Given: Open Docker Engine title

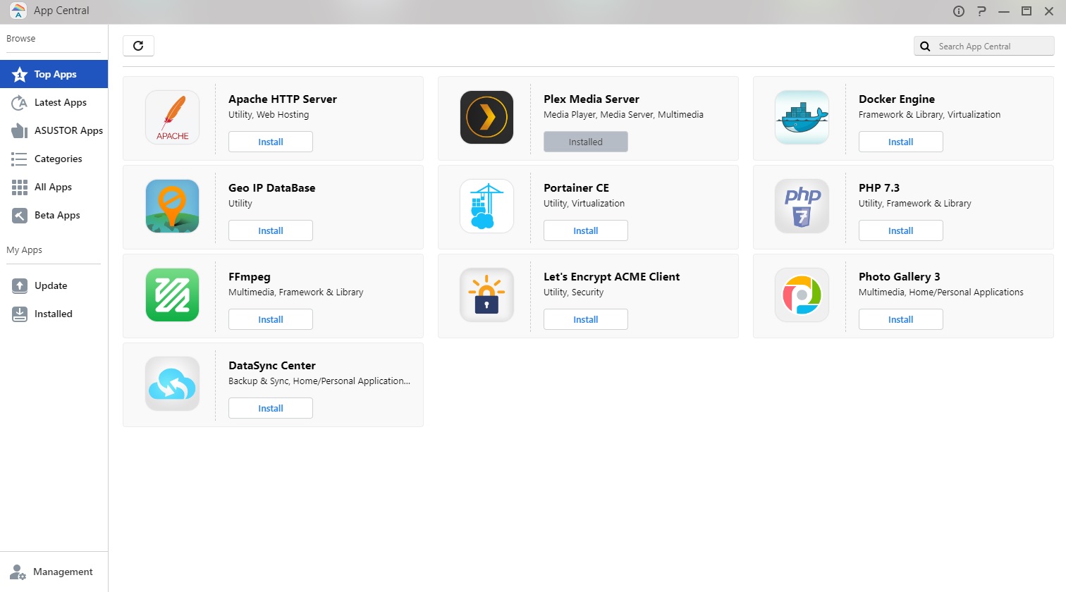Looking at the screenshot, I should [897, 99].
